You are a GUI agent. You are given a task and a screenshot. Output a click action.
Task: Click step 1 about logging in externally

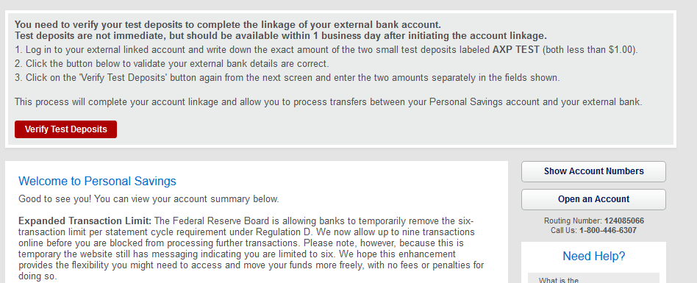coord(326,50)
